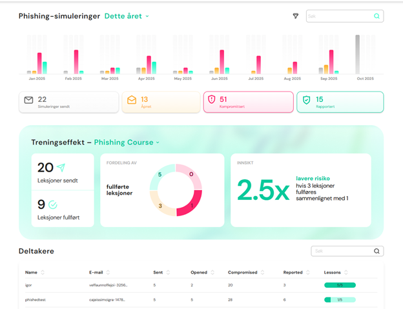The width and height of the screenshot is (403, 309).
Task: Sort participants by Name column
Action: [43, 272]
